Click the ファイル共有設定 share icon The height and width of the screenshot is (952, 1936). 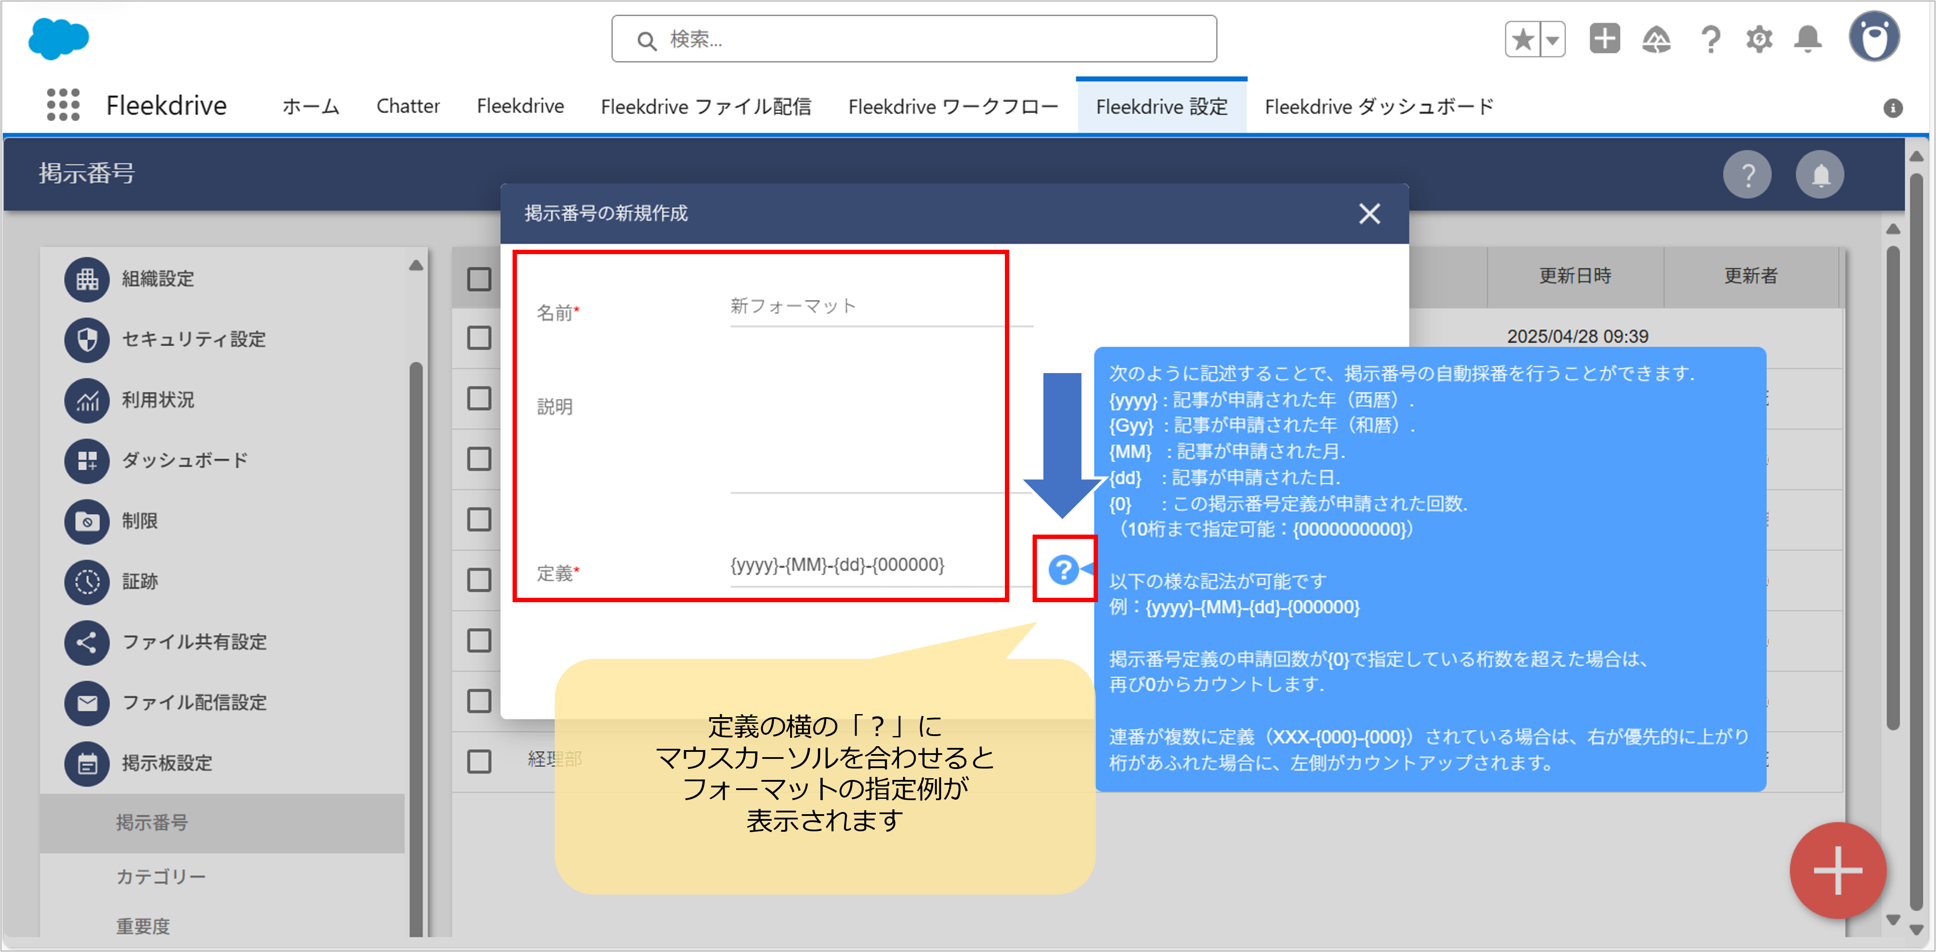[87, 642]
